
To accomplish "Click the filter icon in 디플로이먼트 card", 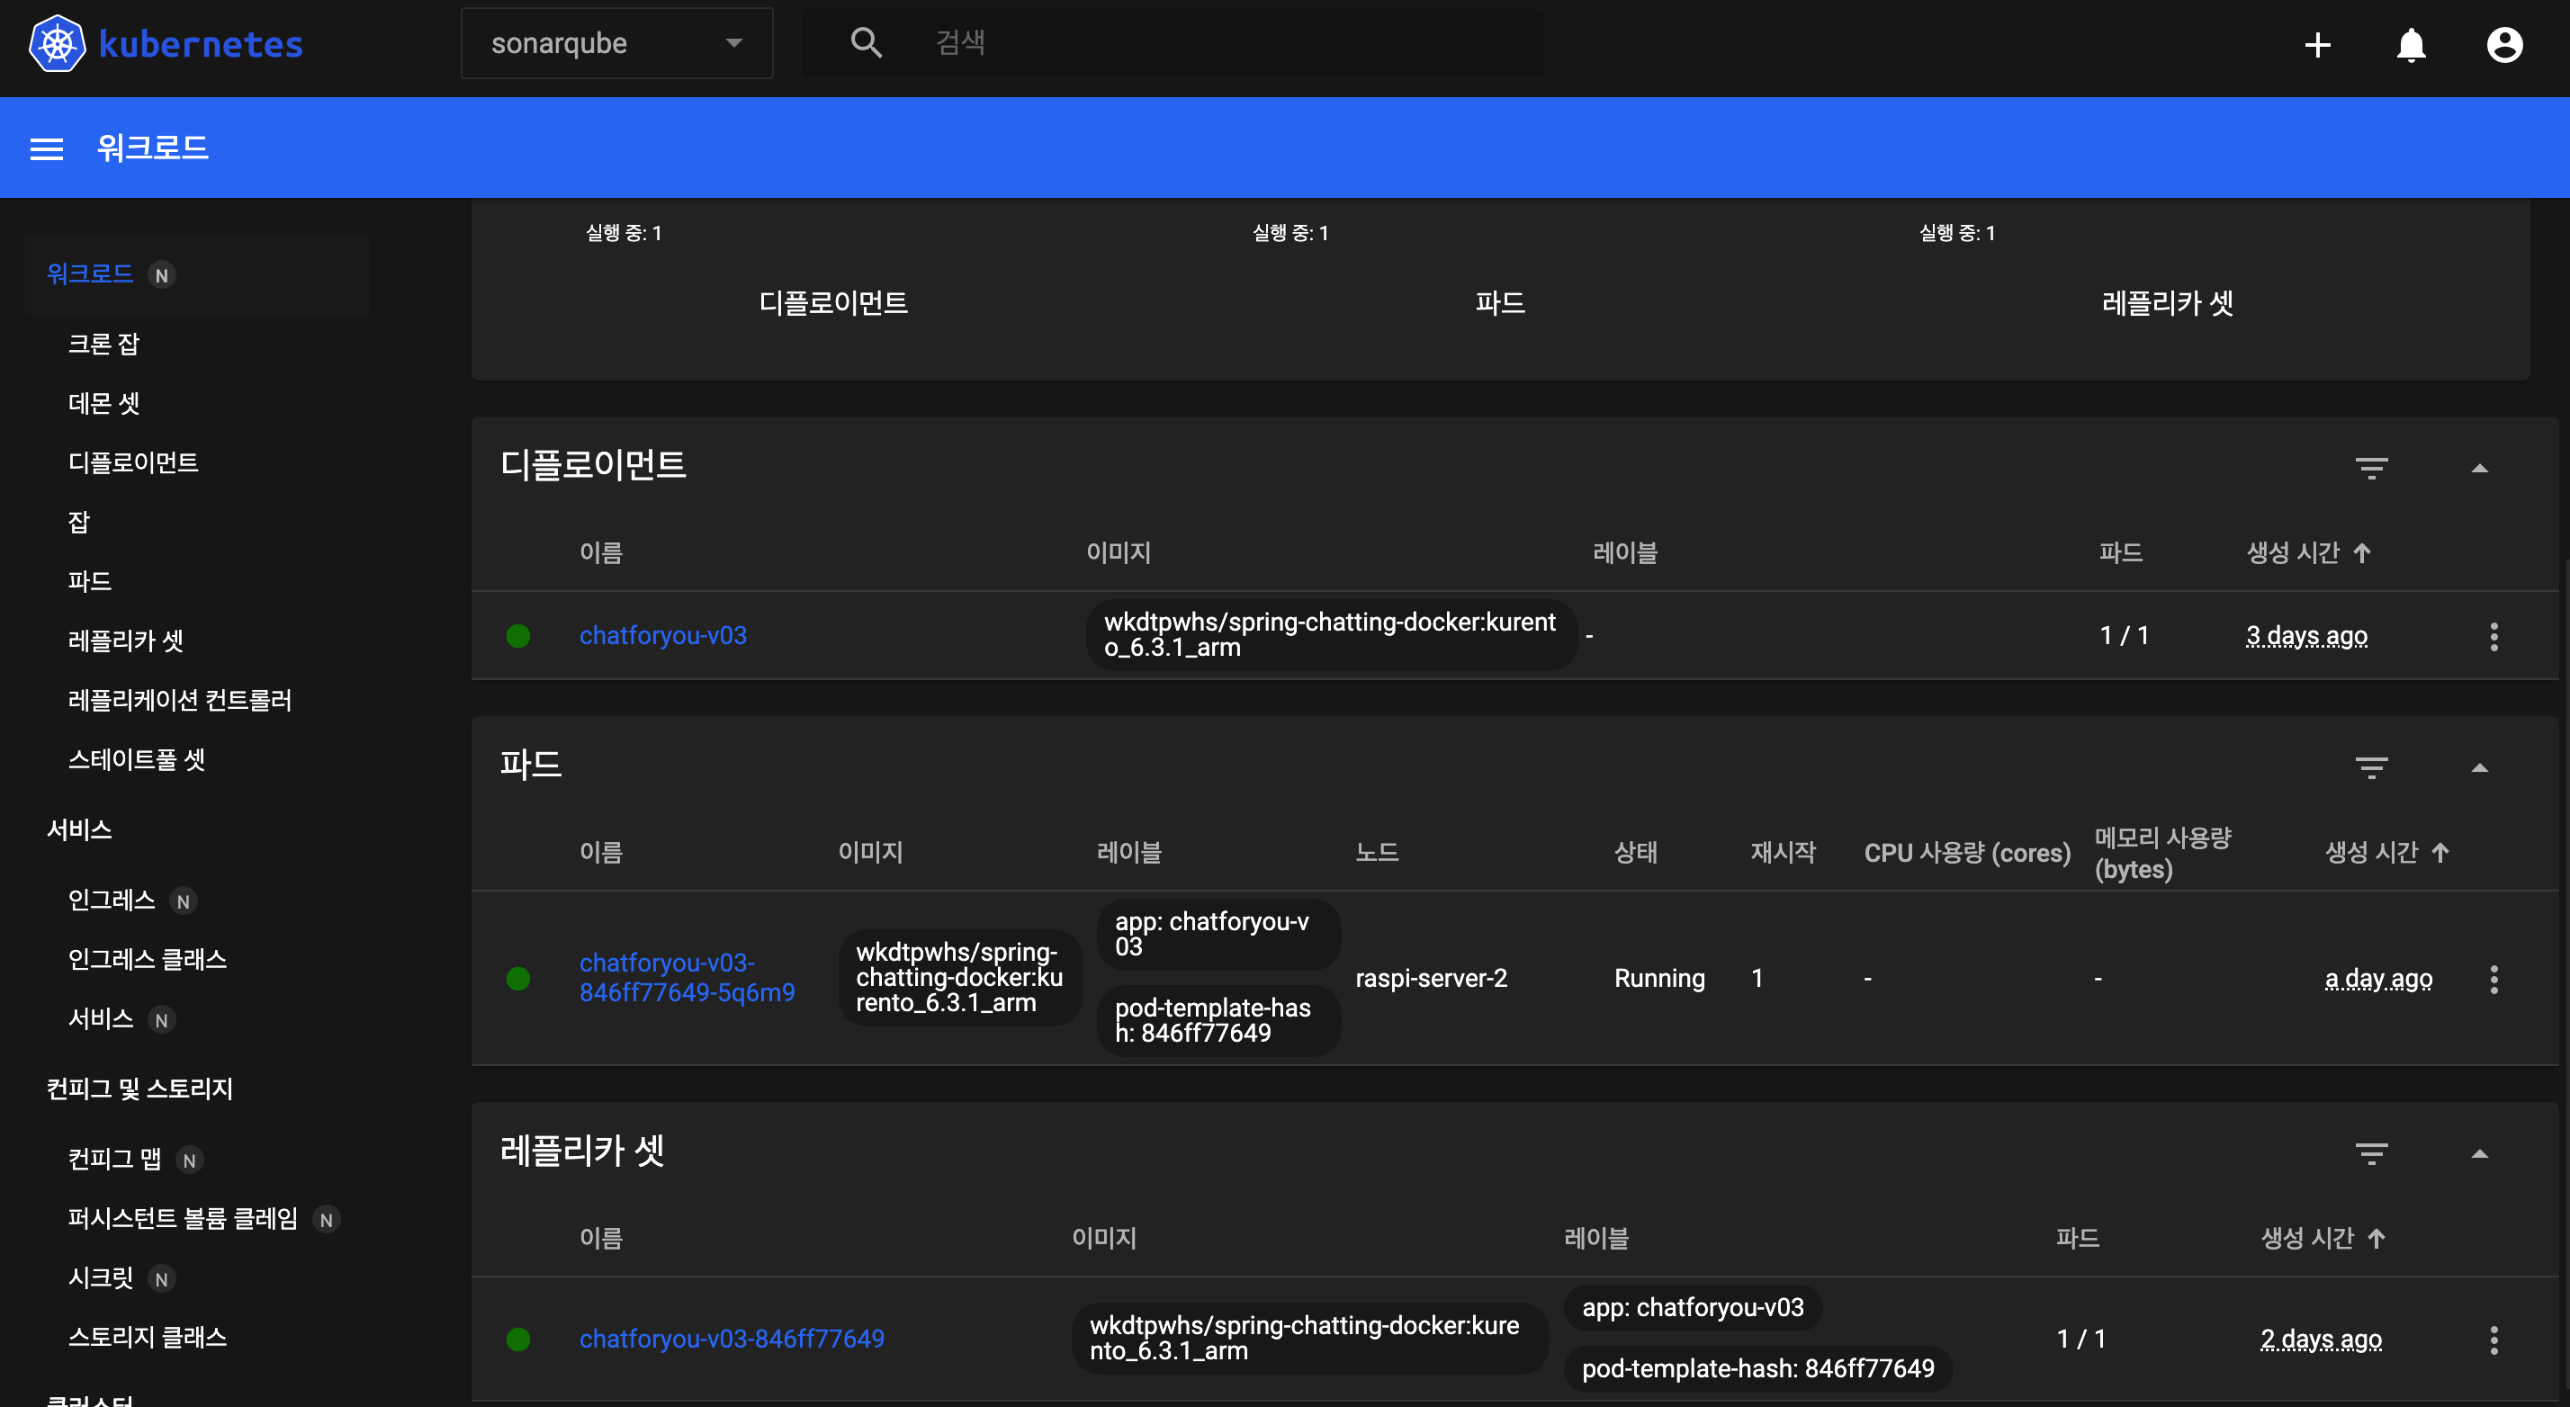I will (x=2370, y=468).
